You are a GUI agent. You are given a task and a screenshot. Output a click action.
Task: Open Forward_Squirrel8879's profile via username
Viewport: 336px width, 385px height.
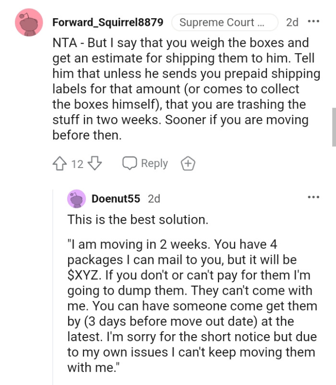[x=109, y=22]
